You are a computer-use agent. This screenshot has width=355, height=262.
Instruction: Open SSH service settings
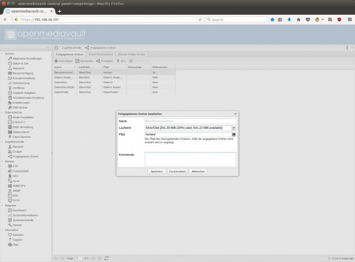point(13,195)
